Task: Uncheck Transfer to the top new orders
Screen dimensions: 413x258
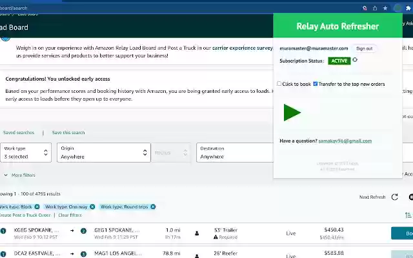Action: pyautogui.click(x=316, y=84)
